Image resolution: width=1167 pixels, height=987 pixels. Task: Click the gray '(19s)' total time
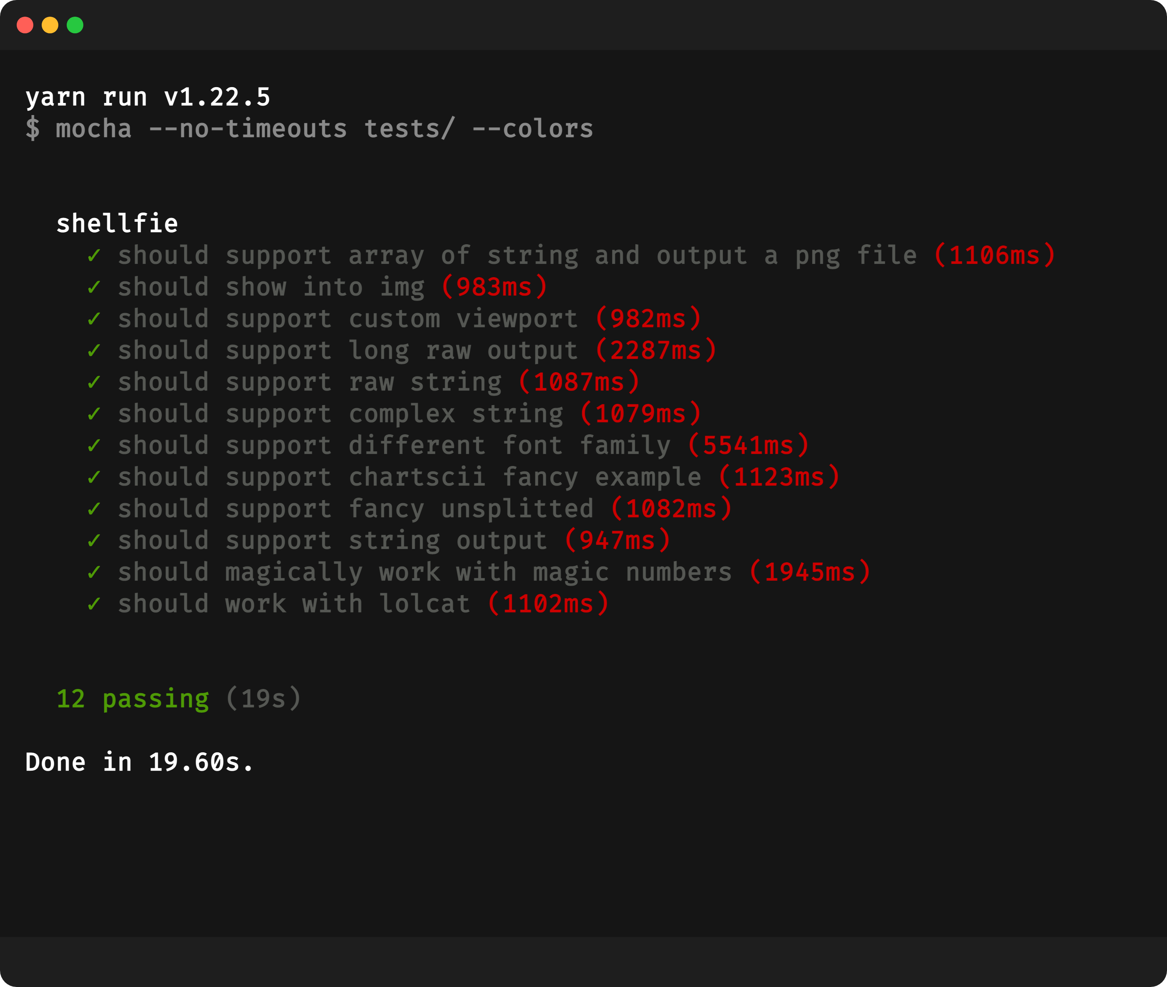(x=263, y=699)
